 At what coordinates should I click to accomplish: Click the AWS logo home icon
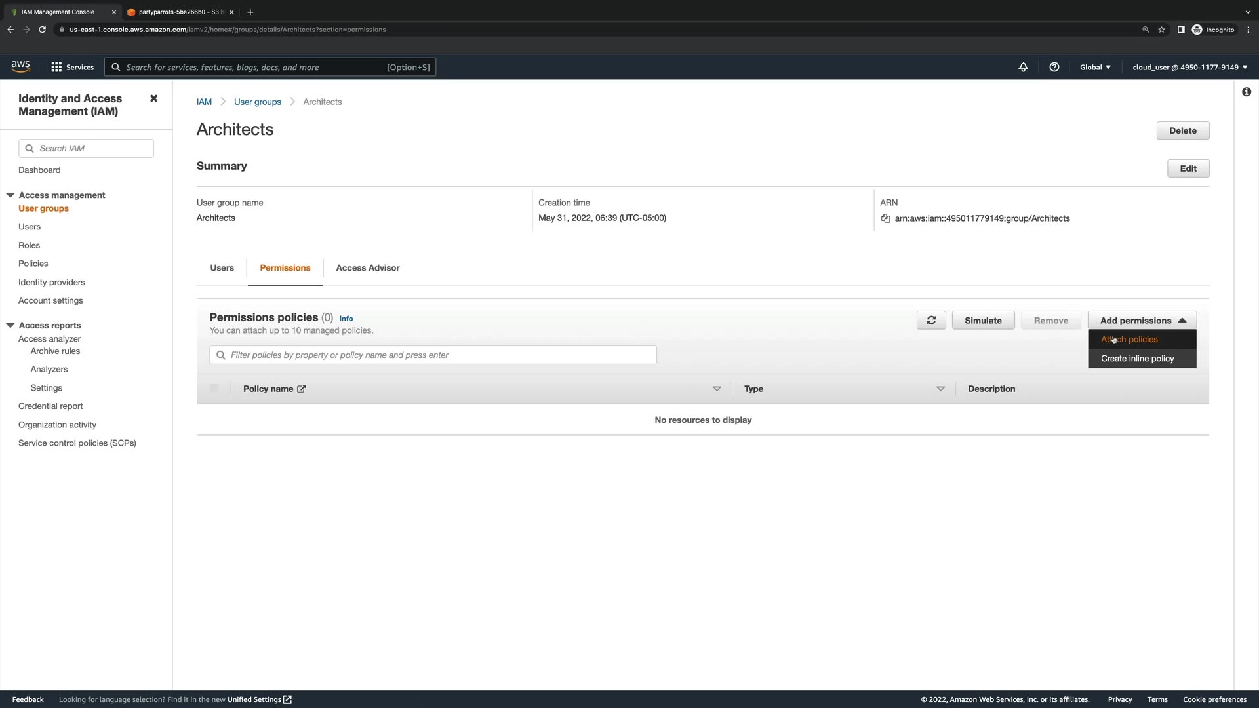pos(20,66)
